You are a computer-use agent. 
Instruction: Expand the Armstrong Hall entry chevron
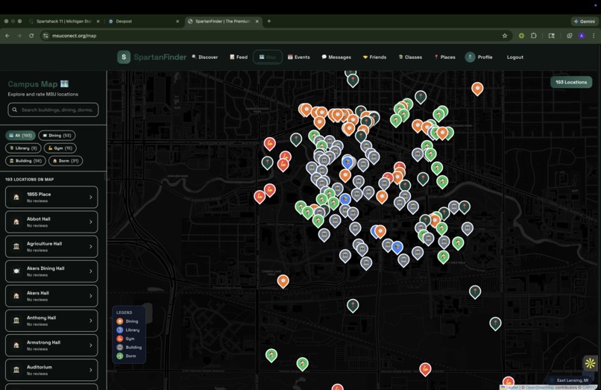[x=91, y=345]
